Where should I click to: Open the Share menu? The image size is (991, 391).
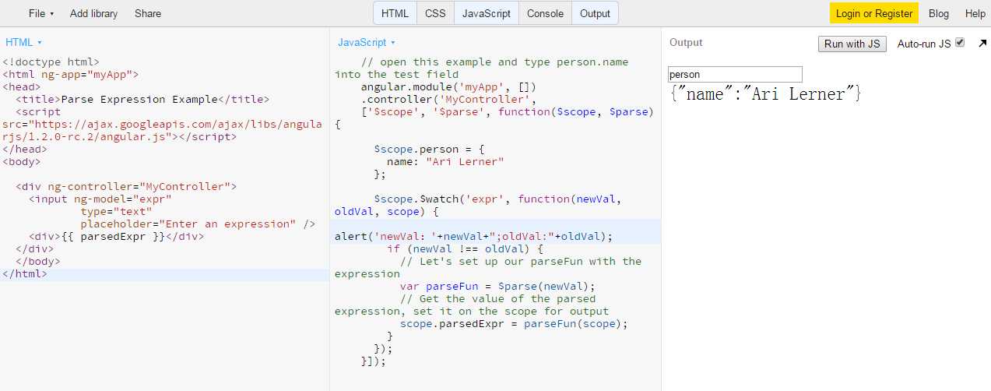(148, 13)
